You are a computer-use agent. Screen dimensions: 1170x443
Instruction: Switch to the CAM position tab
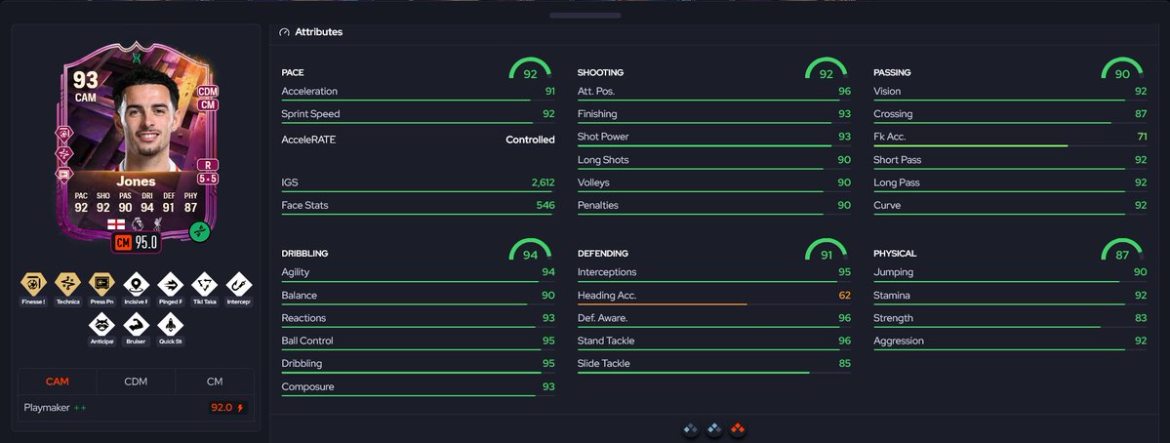point(58,382)
